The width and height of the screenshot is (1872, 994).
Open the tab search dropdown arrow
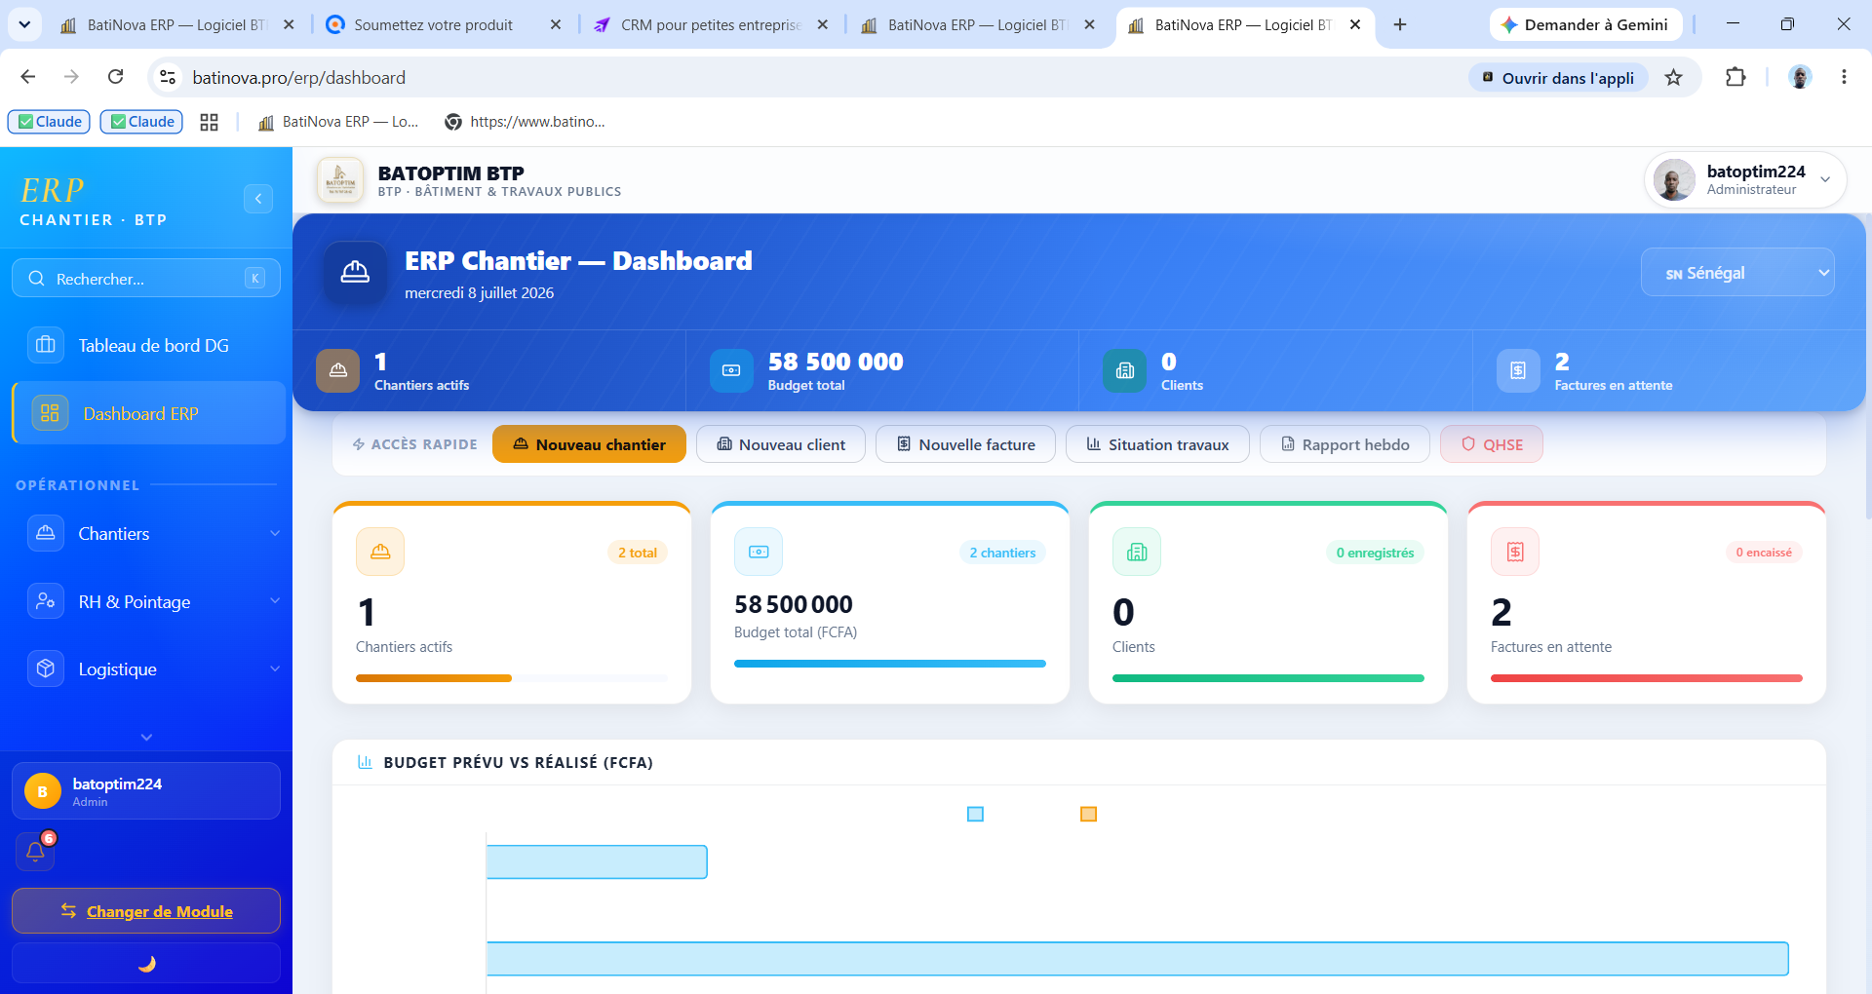point(24,24)
